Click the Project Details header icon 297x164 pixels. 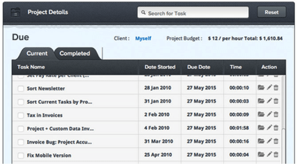click(16, 13)
